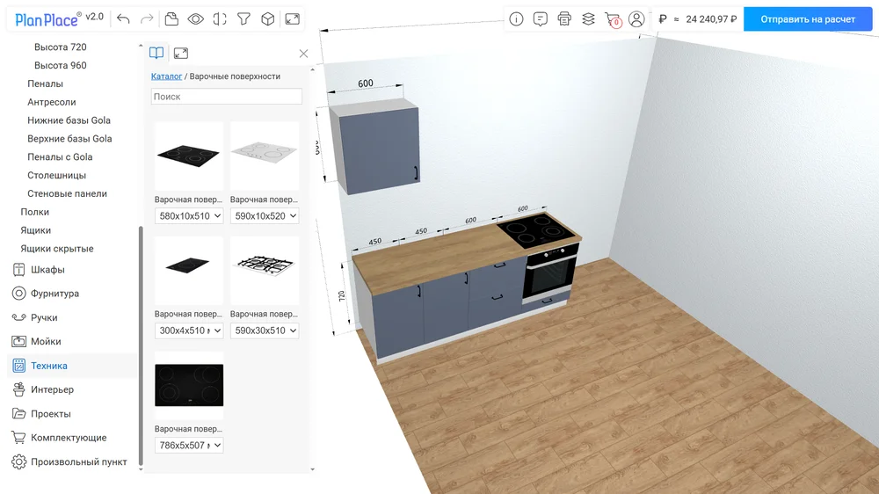This screenshot has width=879, height=494.
Task: Click the 3D cube view icon
Action: coord(268,18)
